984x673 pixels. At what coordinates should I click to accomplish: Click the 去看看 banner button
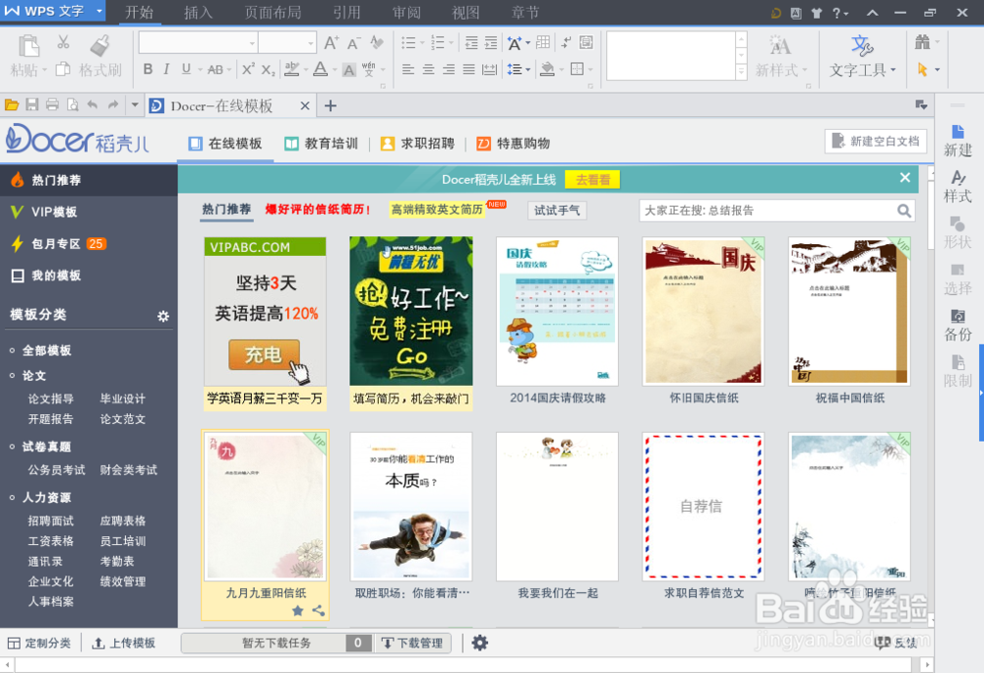pyautogui.click(x=592, y=179)
